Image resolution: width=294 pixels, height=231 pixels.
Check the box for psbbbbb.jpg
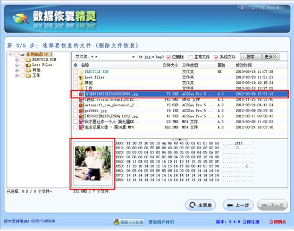pyautogui.click(x=75, y=110)
